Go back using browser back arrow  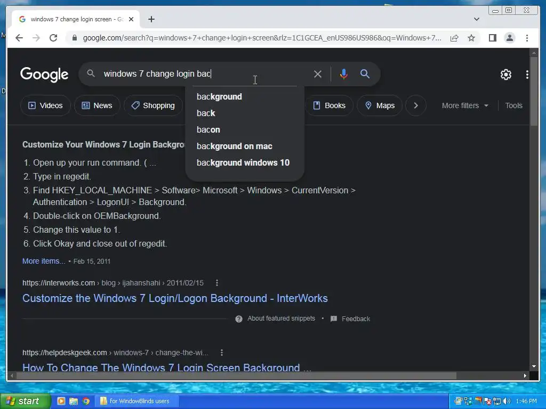(x=19, y=38)
